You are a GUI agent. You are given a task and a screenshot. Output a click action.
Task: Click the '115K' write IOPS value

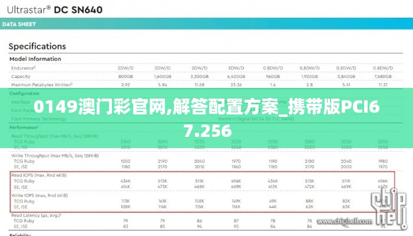point(199,207)
